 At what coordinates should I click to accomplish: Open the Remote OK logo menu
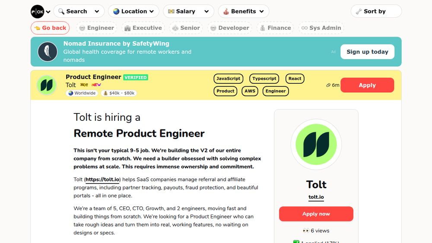pos(38,12)
